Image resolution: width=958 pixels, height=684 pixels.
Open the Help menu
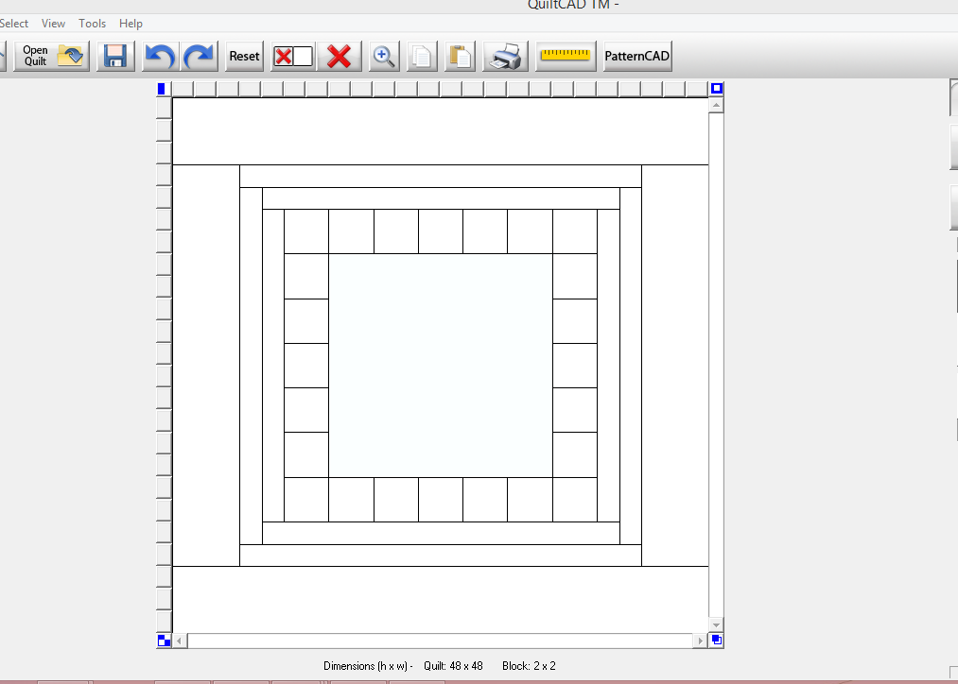[x=131, y=24]
